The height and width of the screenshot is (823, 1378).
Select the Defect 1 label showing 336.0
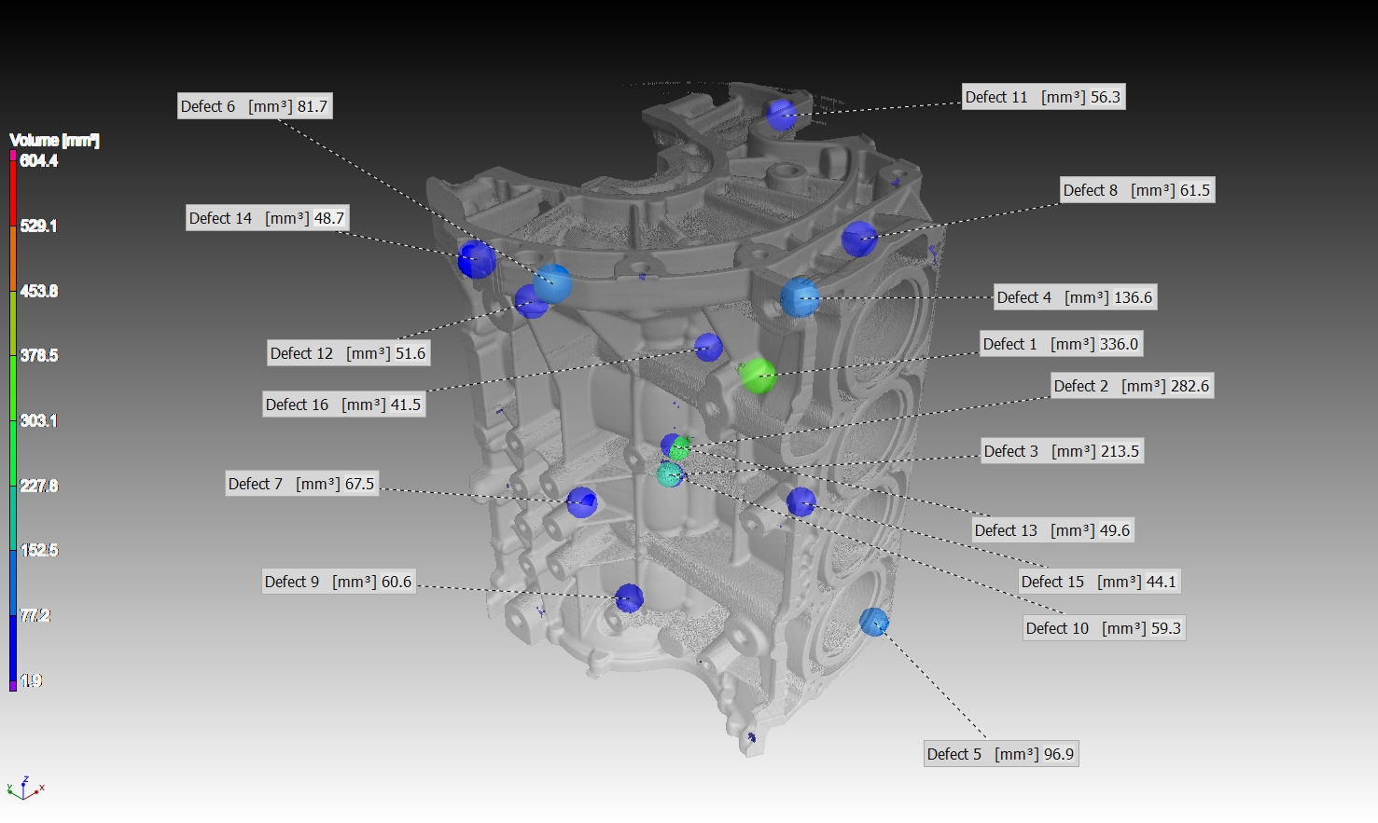1061,344
